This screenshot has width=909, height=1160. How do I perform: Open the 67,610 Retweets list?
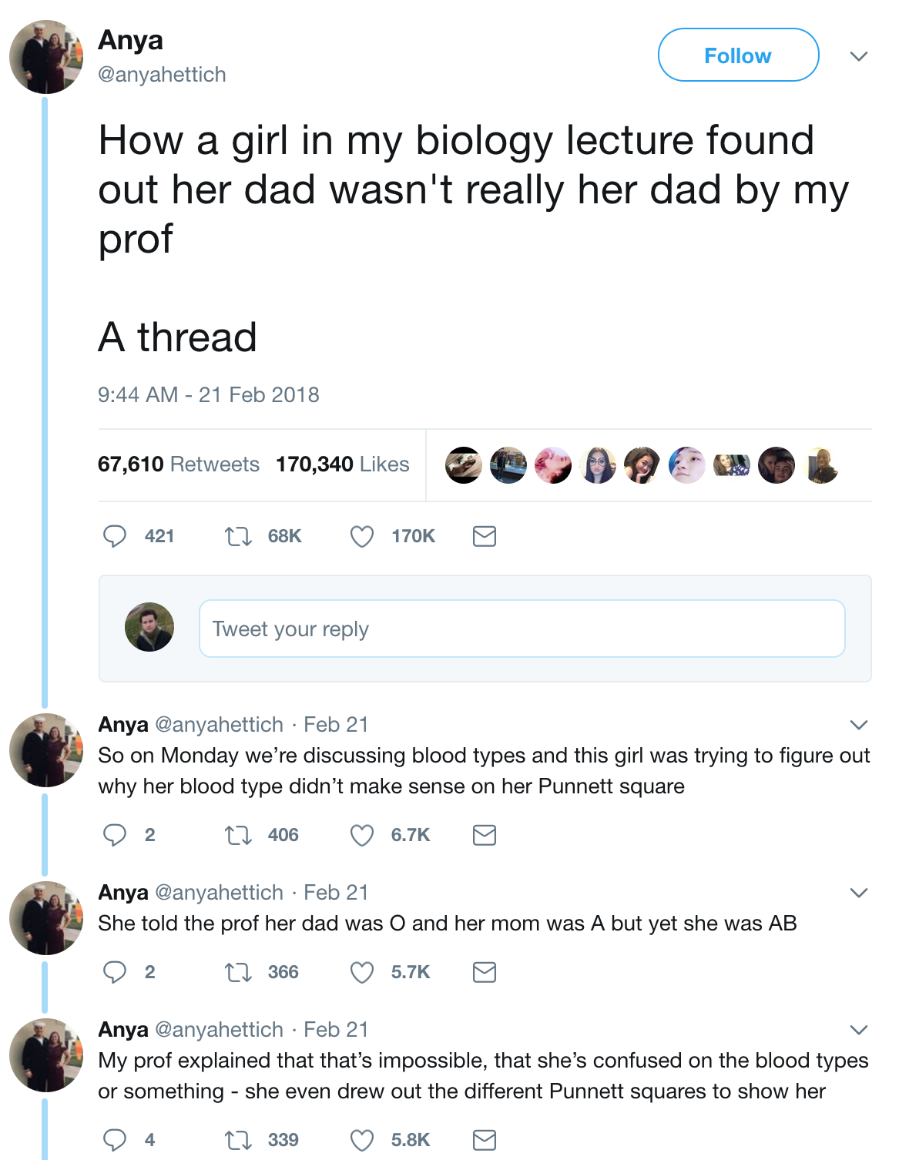click(179, 464)
